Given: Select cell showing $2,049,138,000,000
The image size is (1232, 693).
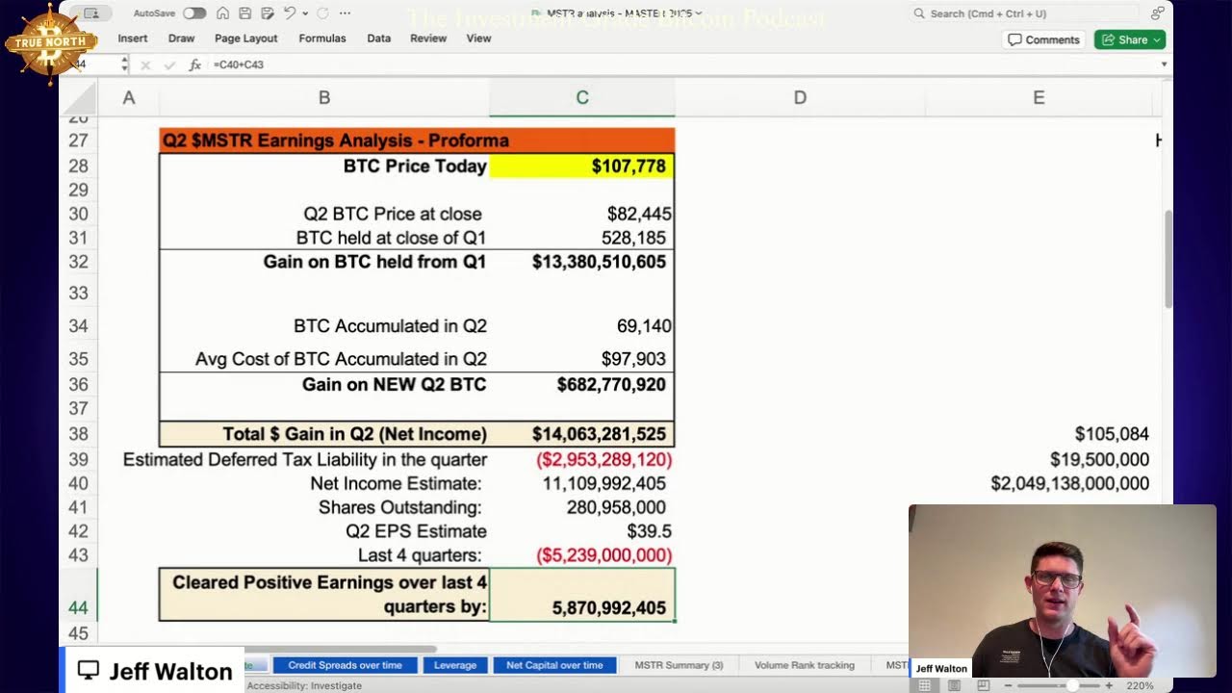Looking at the screenshot, I should point(1039,483).
